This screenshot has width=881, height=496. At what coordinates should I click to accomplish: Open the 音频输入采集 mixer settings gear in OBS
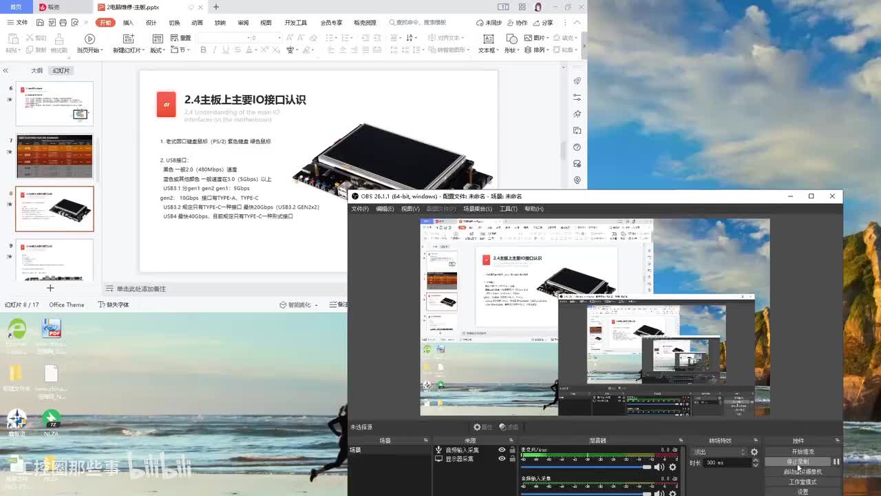tap(672, 493)
